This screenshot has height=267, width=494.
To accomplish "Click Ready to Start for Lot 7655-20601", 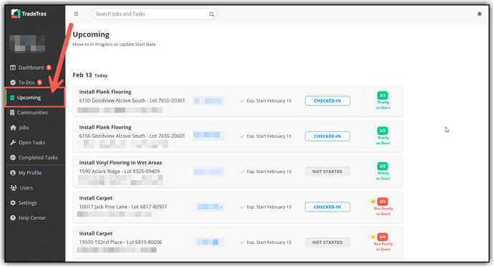I will (x=383, y=141).
